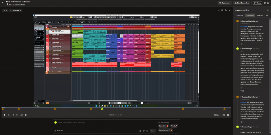Expand the 1080p quality selector
271x135 pixels.
[x=217, y=115]
